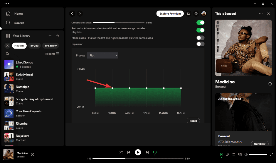Open the three-dots app menu

(7, 4)
